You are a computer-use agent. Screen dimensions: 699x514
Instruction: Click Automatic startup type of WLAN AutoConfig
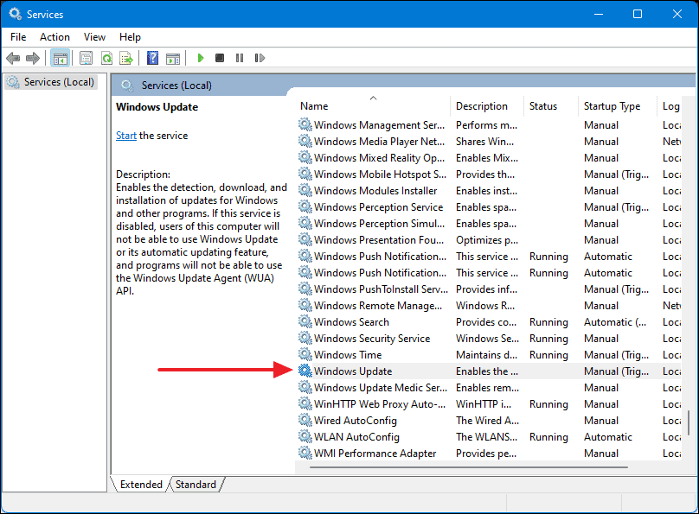click(x=608, y=437)
